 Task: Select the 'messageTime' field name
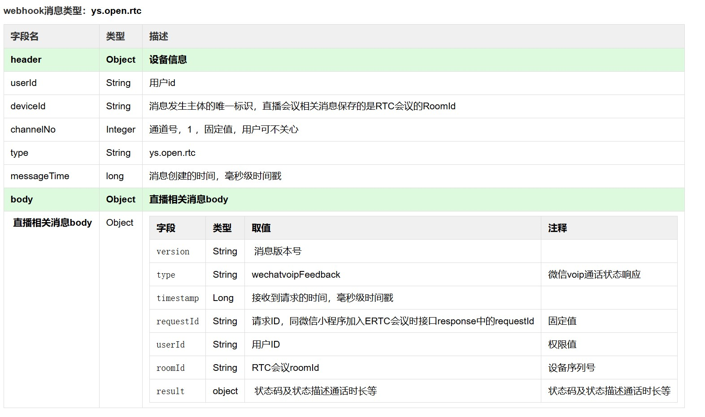40,176
